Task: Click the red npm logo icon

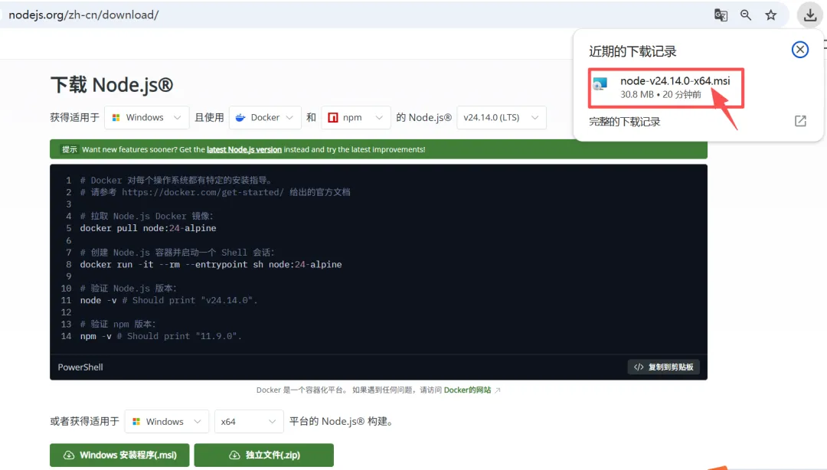Action: click(x=333, y=118)
